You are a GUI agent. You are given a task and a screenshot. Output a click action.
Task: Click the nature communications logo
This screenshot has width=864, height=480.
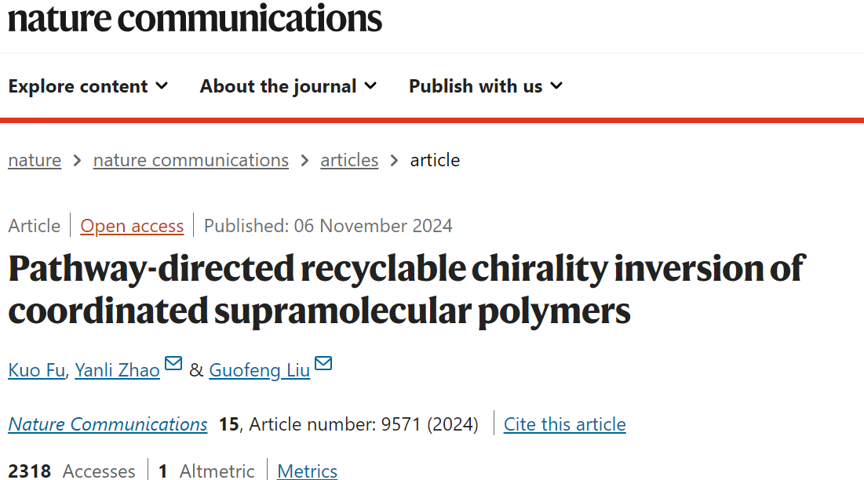coord(195,17)
